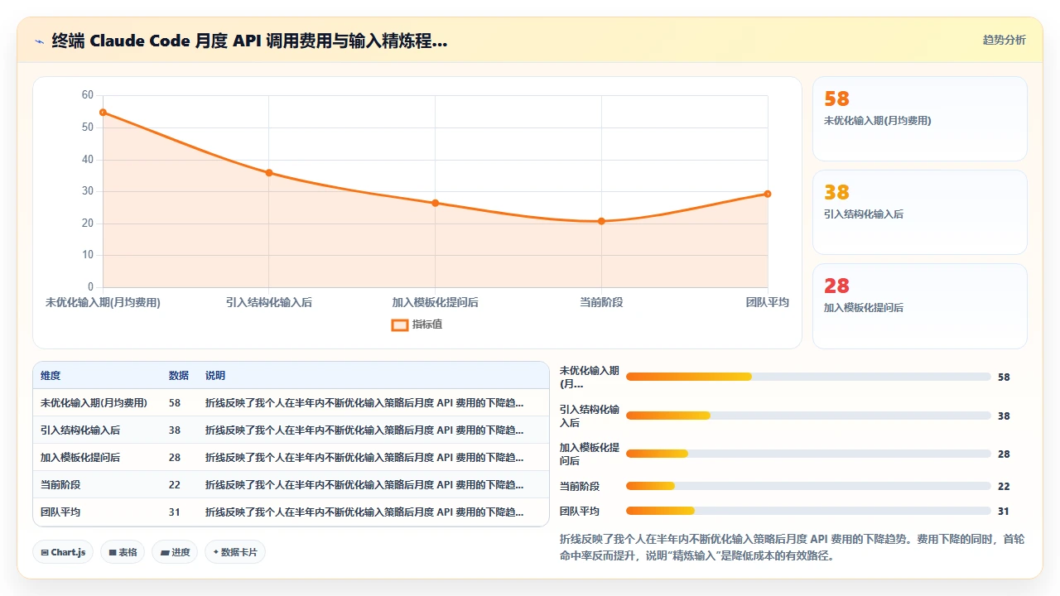
Task: Click the x-axis label 加入模板化提问后
Action: (x=436, y=303)
